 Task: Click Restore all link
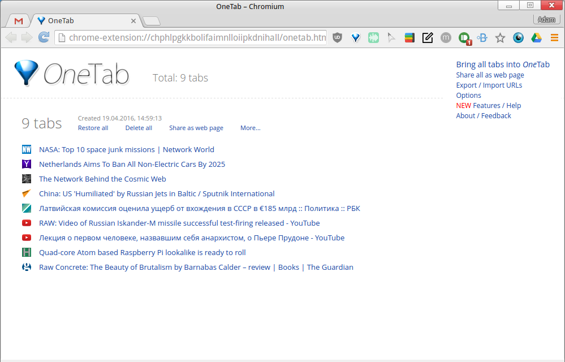[93, 128]
